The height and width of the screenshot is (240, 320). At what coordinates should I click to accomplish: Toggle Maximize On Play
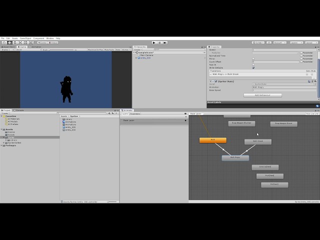[95, 49]
